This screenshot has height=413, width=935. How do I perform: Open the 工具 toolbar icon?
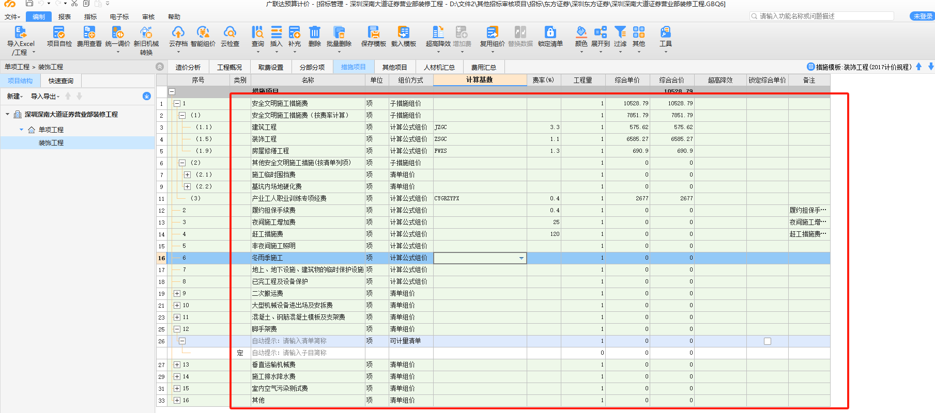666,33
